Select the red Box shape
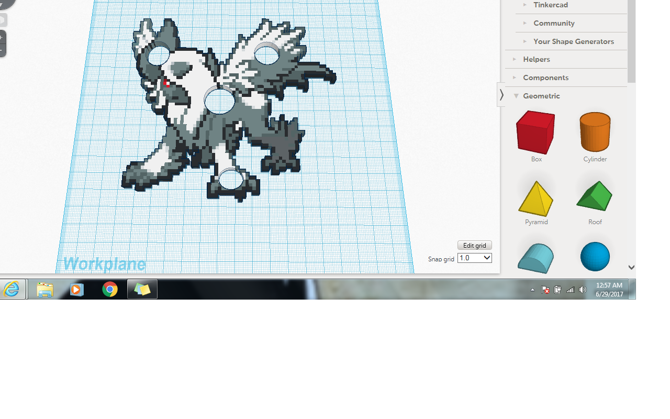 [535, 132]
